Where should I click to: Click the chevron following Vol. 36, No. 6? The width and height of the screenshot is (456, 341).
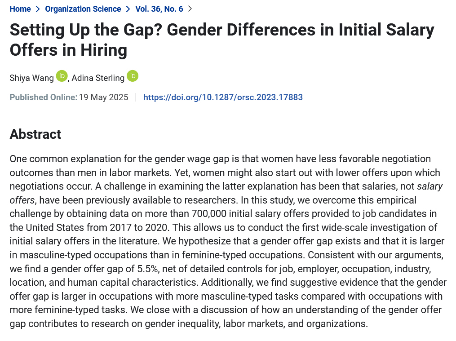pos(190,9)
